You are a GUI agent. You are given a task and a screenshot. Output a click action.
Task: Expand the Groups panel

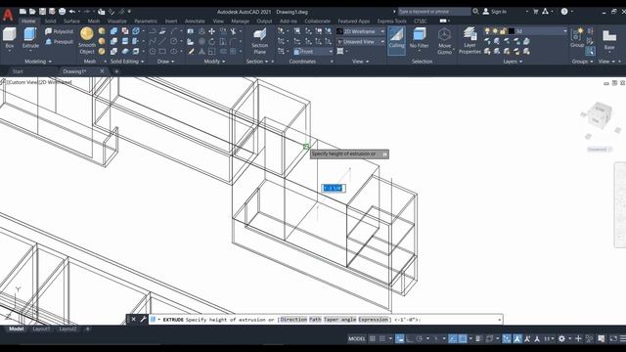click(583, 62)
